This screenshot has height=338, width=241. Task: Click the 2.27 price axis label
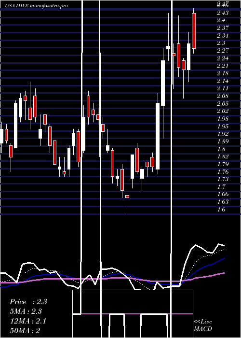point(223,51)
